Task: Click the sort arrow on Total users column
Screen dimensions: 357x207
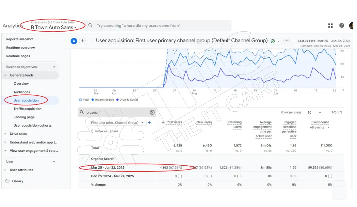Action: [163, 122]
